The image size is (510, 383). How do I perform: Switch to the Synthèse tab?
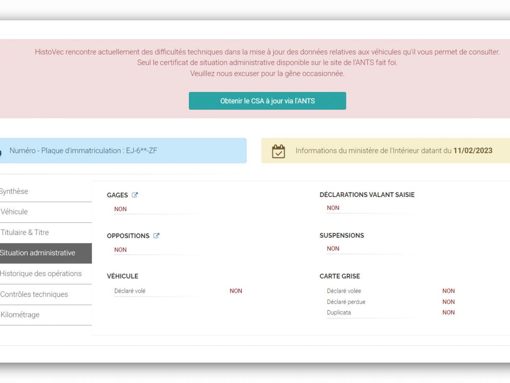[15, 192]
